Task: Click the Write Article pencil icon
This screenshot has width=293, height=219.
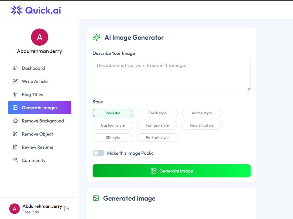Action: point(15,81)
